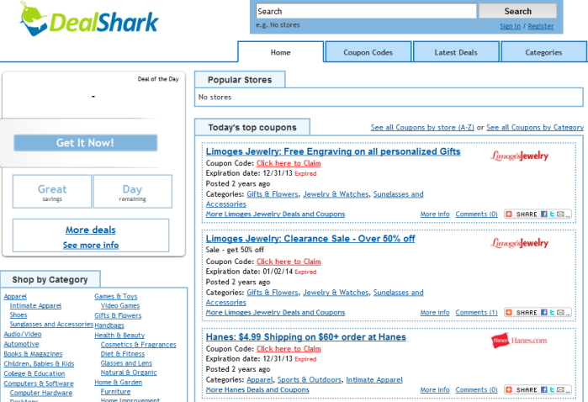
Task: Click orange plus share icon on Free Engraving coupon
Action: pyautogui.click(x=509, y=214)
